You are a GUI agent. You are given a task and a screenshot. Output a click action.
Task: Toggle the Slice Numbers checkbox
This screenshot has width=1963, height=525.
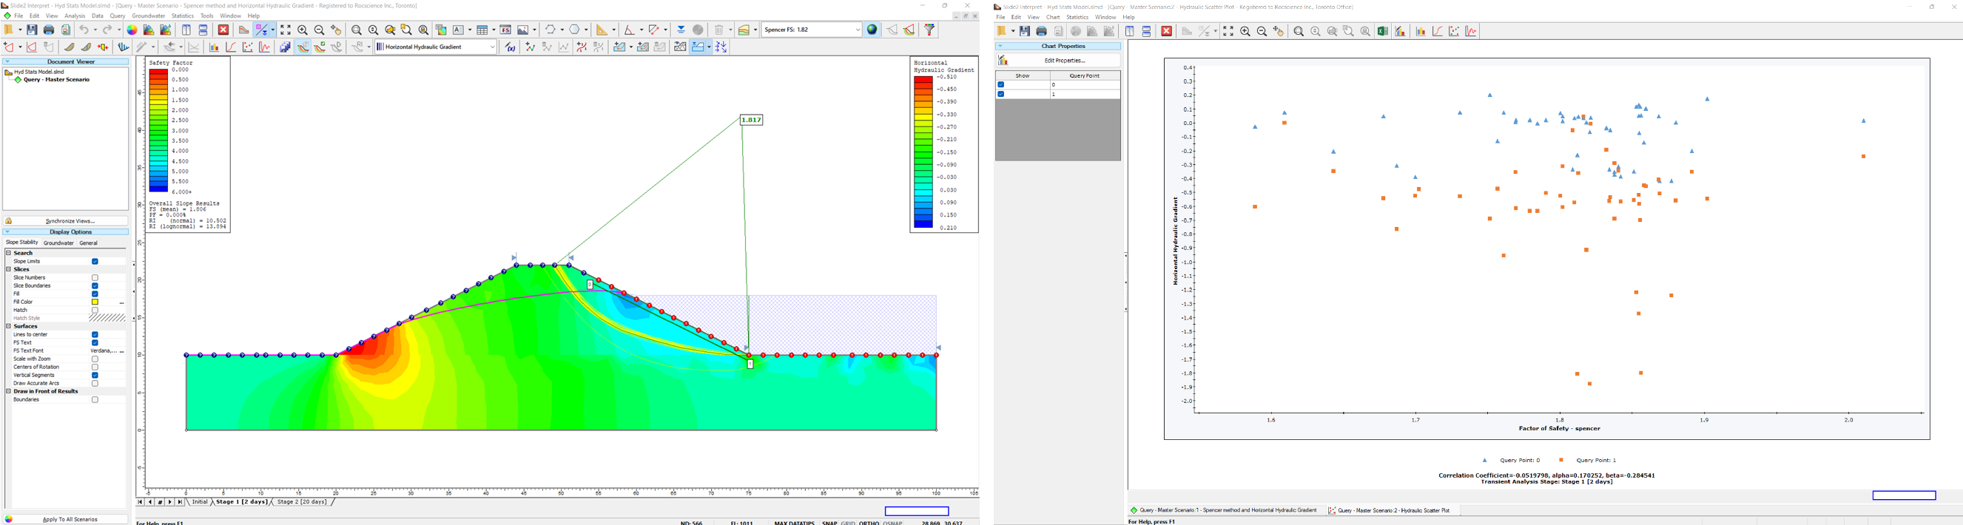95,278
